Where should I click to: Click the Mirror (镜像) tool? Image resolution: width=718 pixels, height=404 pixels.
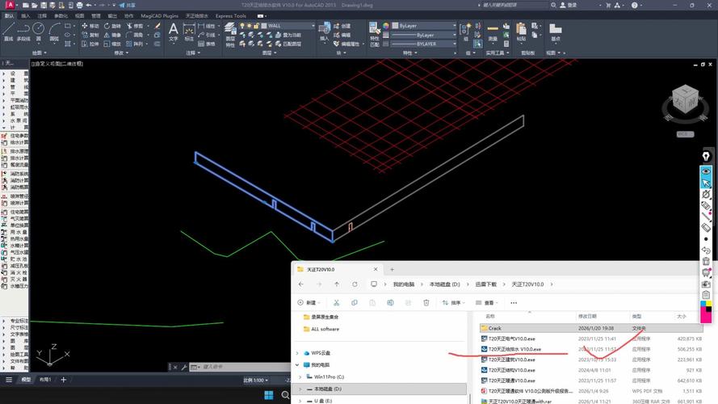click(x=112, y=35)
